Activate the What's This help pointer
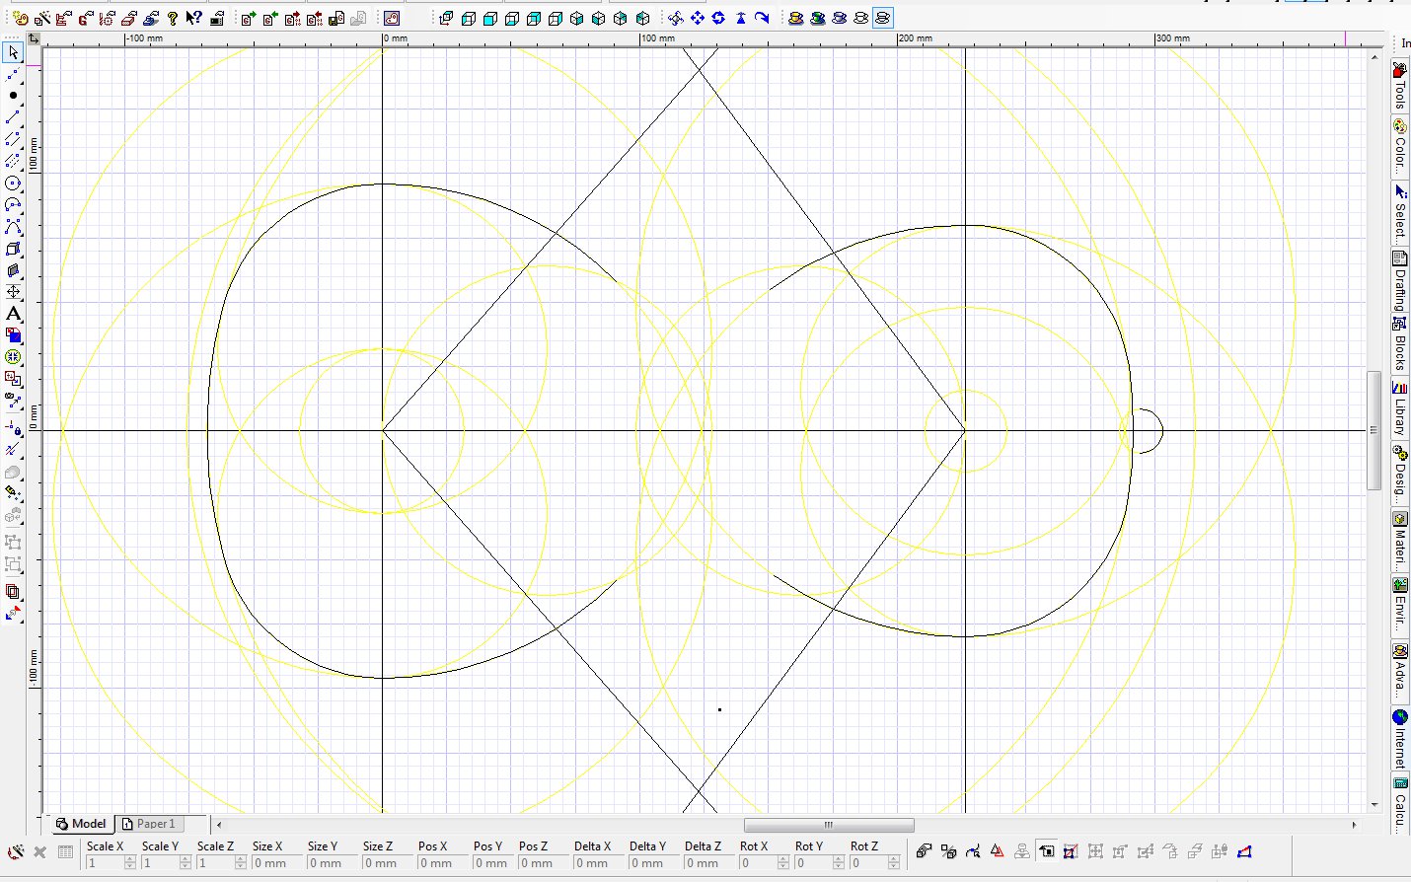This screenshot has width=1411, height=882. coord(194,18)
